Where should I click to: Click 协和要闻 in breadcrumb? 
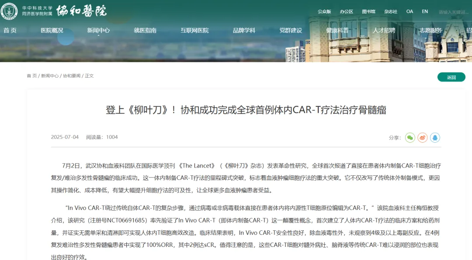[x=72, y=76]
